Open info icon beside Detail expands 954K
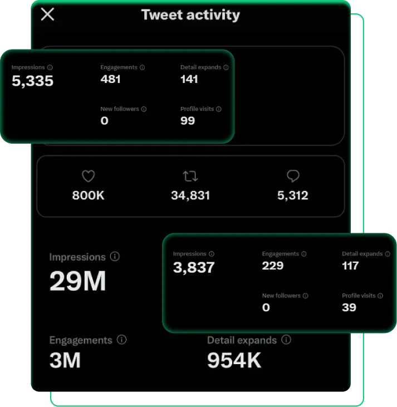Viewport: 397px width, 407px height. [286, 340]
